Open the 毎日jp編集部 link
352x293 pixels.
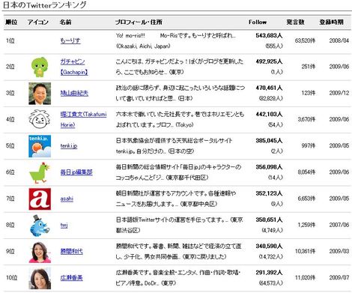pyautogui.click(x=76, y=172)
